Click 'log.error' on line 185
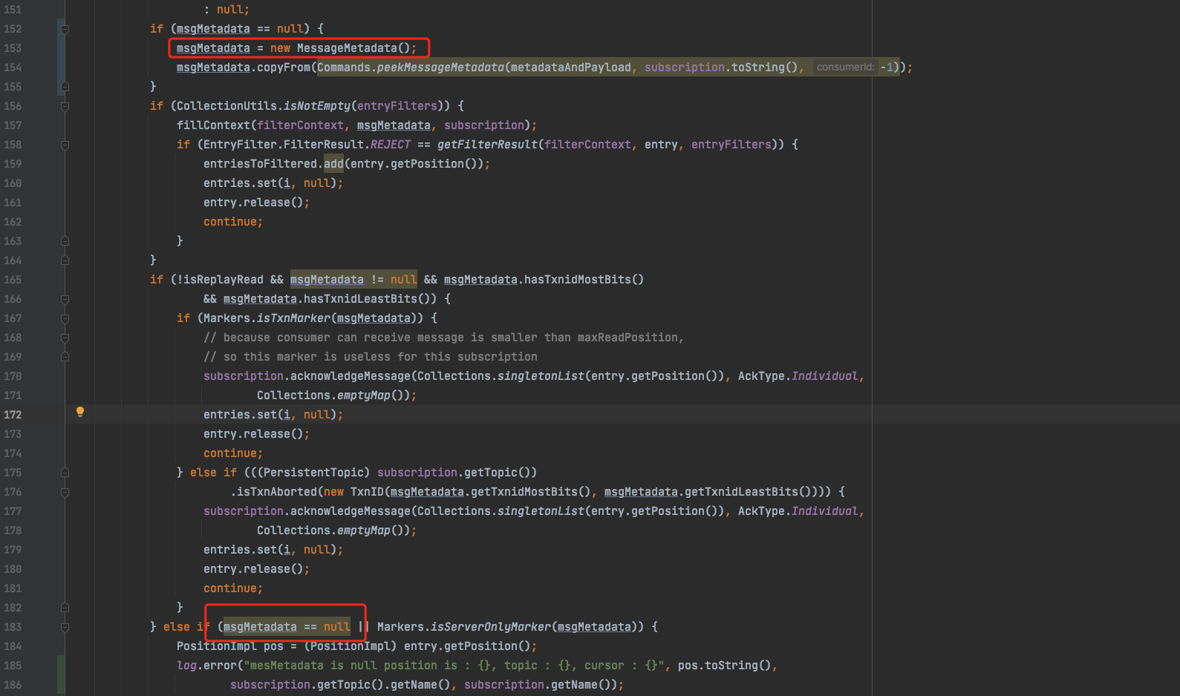The image size is (1180, 696). pyautogui.click(x=206, y=666)
